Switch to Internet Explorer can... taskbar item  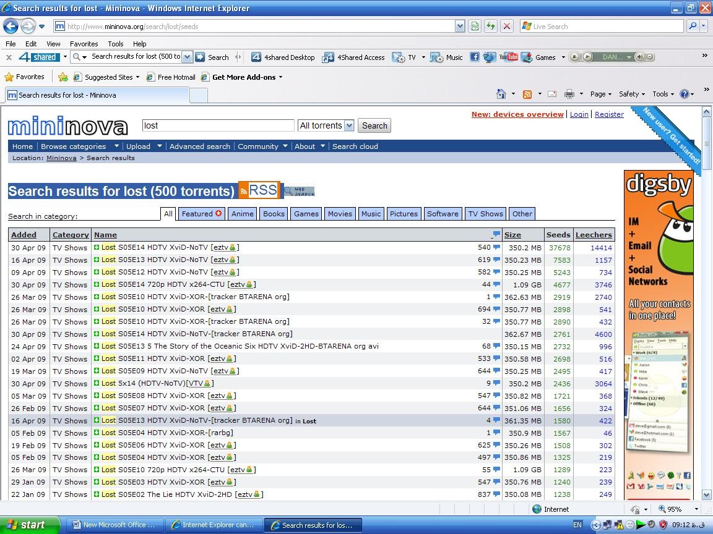click(213, 525)
